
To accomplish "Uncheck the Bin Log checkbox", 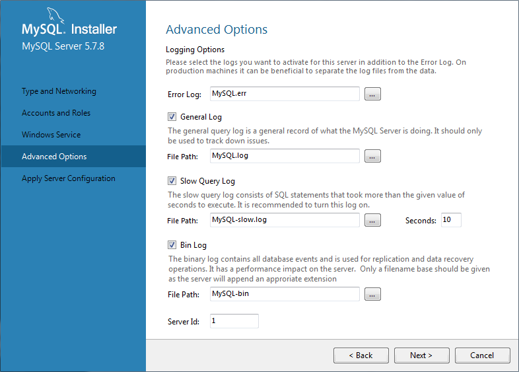I will (172, 244).
